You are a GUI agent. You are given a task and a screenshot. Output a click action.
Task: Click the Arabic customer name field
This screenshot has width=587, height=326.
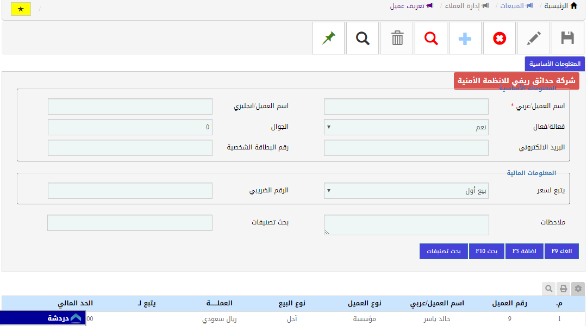406,106
